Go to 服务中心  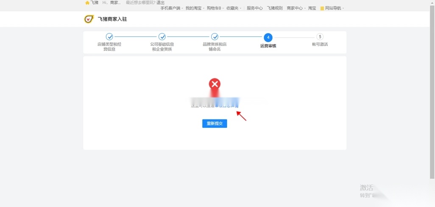255,8
